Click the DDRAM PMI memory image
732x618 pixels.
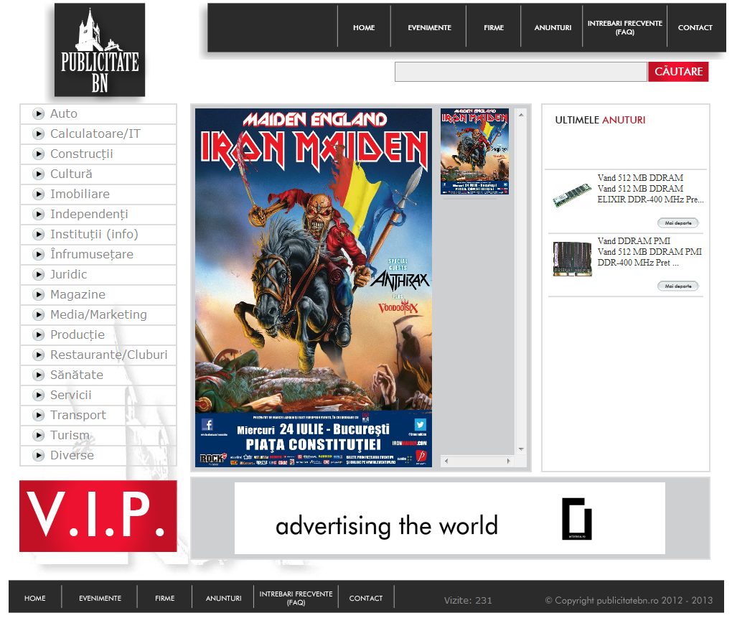tap(572, 258)
